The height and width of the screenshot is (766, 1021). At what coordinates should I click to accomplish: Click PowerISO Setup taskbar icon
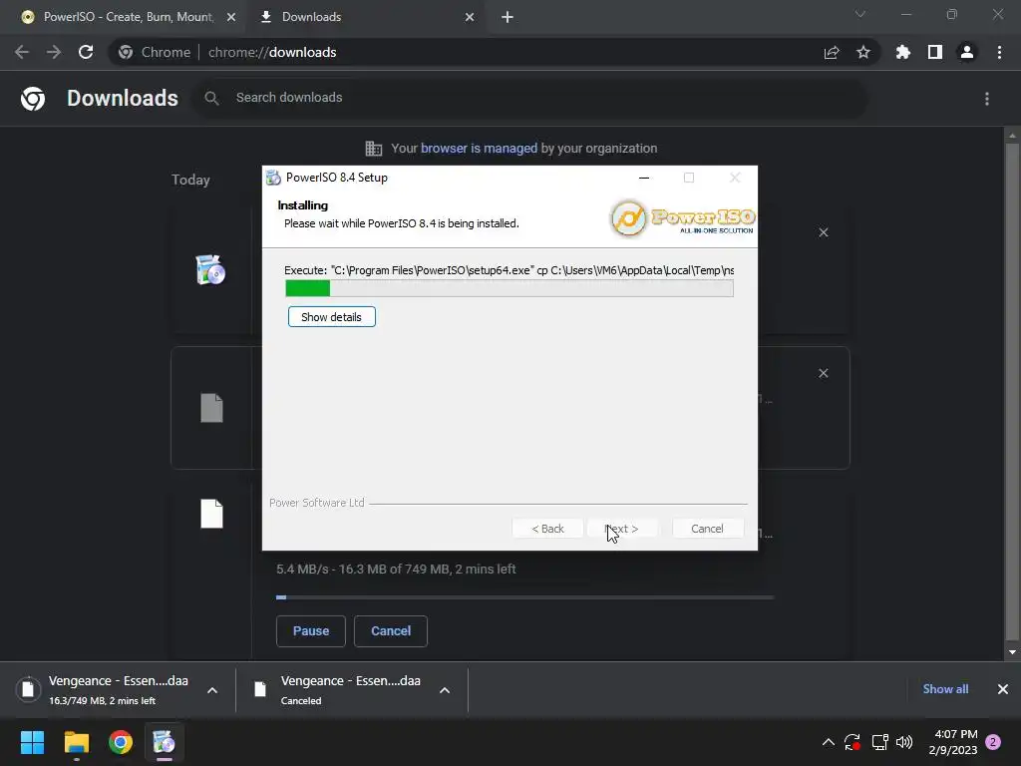click(165, 742)
